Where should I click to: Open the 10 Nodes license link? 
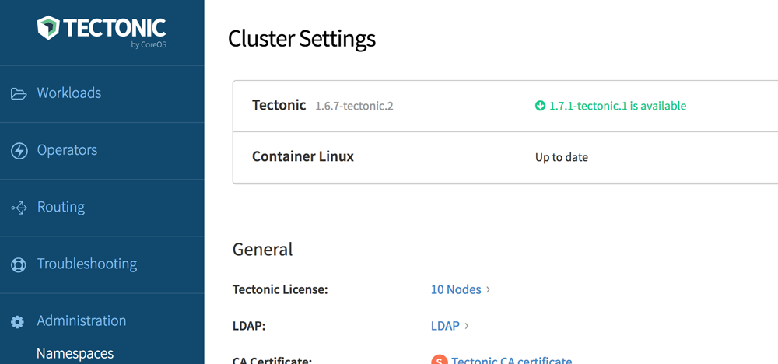click(x=456, y=289)
